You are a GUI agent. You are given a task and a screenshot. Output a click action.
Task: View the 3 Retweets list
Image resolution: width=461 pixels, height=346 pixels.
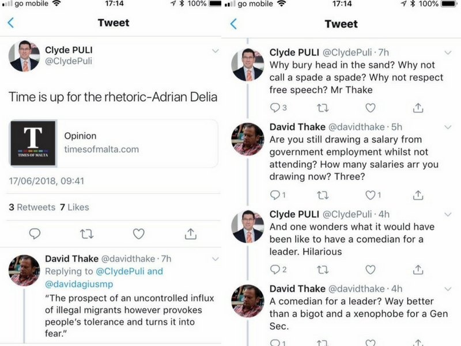click(x=32, y=207)
